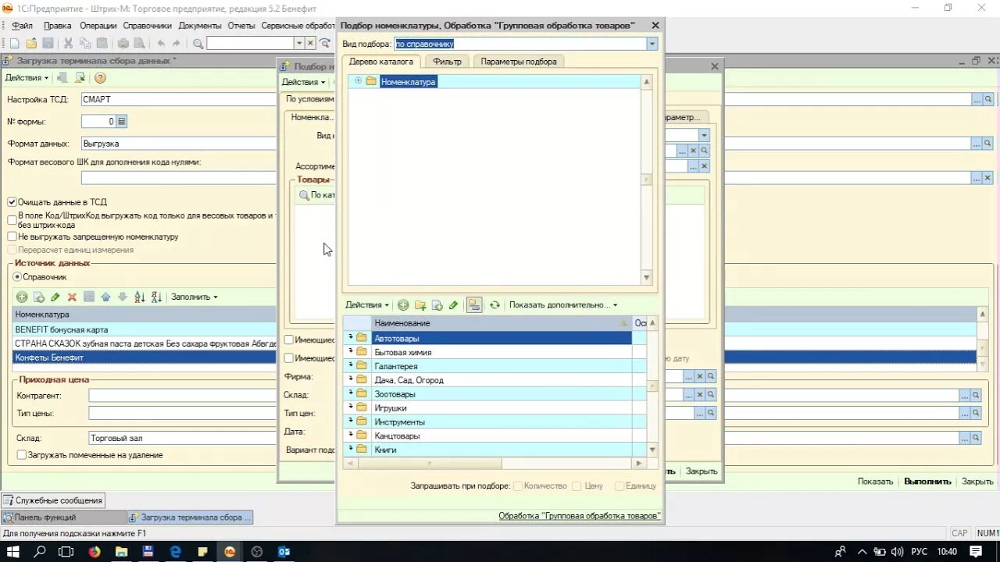Open the Операции menu
The height and width of the screenshot is (562, 1000).
pyautogui.click(x=98, y=26)
